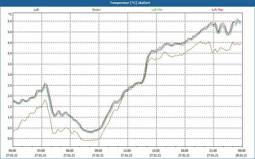Screen dimensions: 255x159
Task: Click the '0,0' y-axis value
Action: (10, 139)
